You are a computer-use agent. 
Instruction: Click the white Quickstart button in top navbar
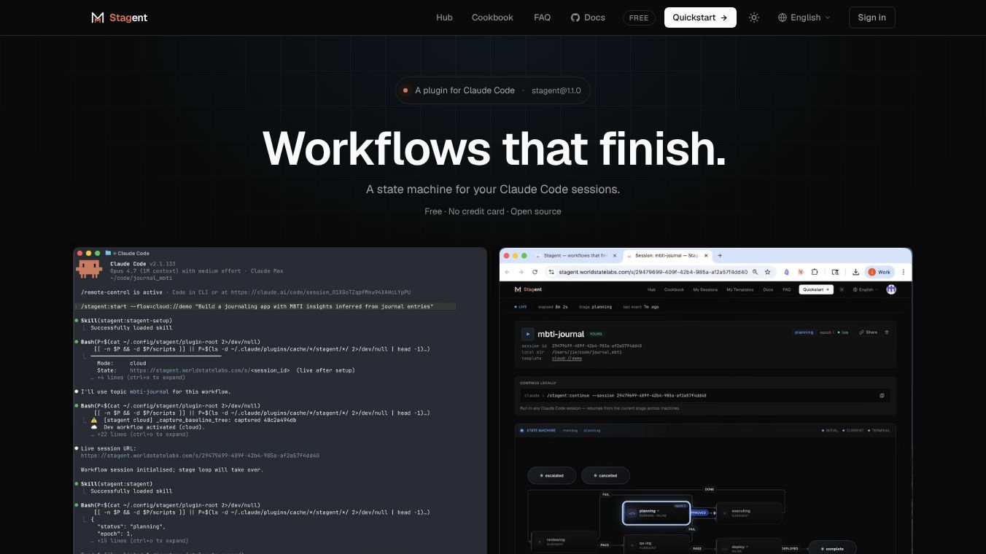click(700, 17)
